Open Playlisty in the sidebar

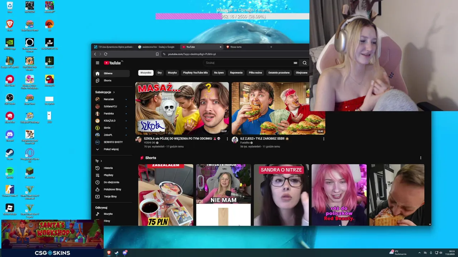(112, 175)
